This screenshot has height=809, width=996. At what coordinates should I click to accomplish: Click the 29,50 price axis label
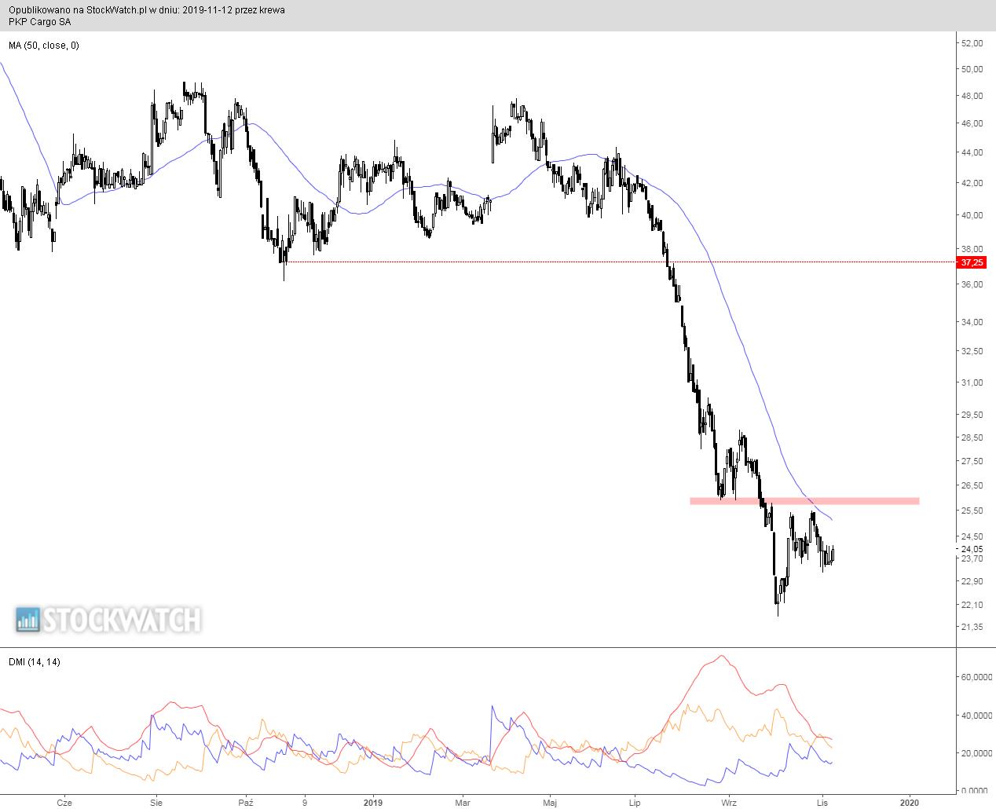pos(972,415)
